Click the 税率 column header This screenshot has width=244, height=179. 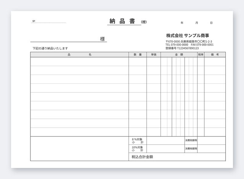201,54
